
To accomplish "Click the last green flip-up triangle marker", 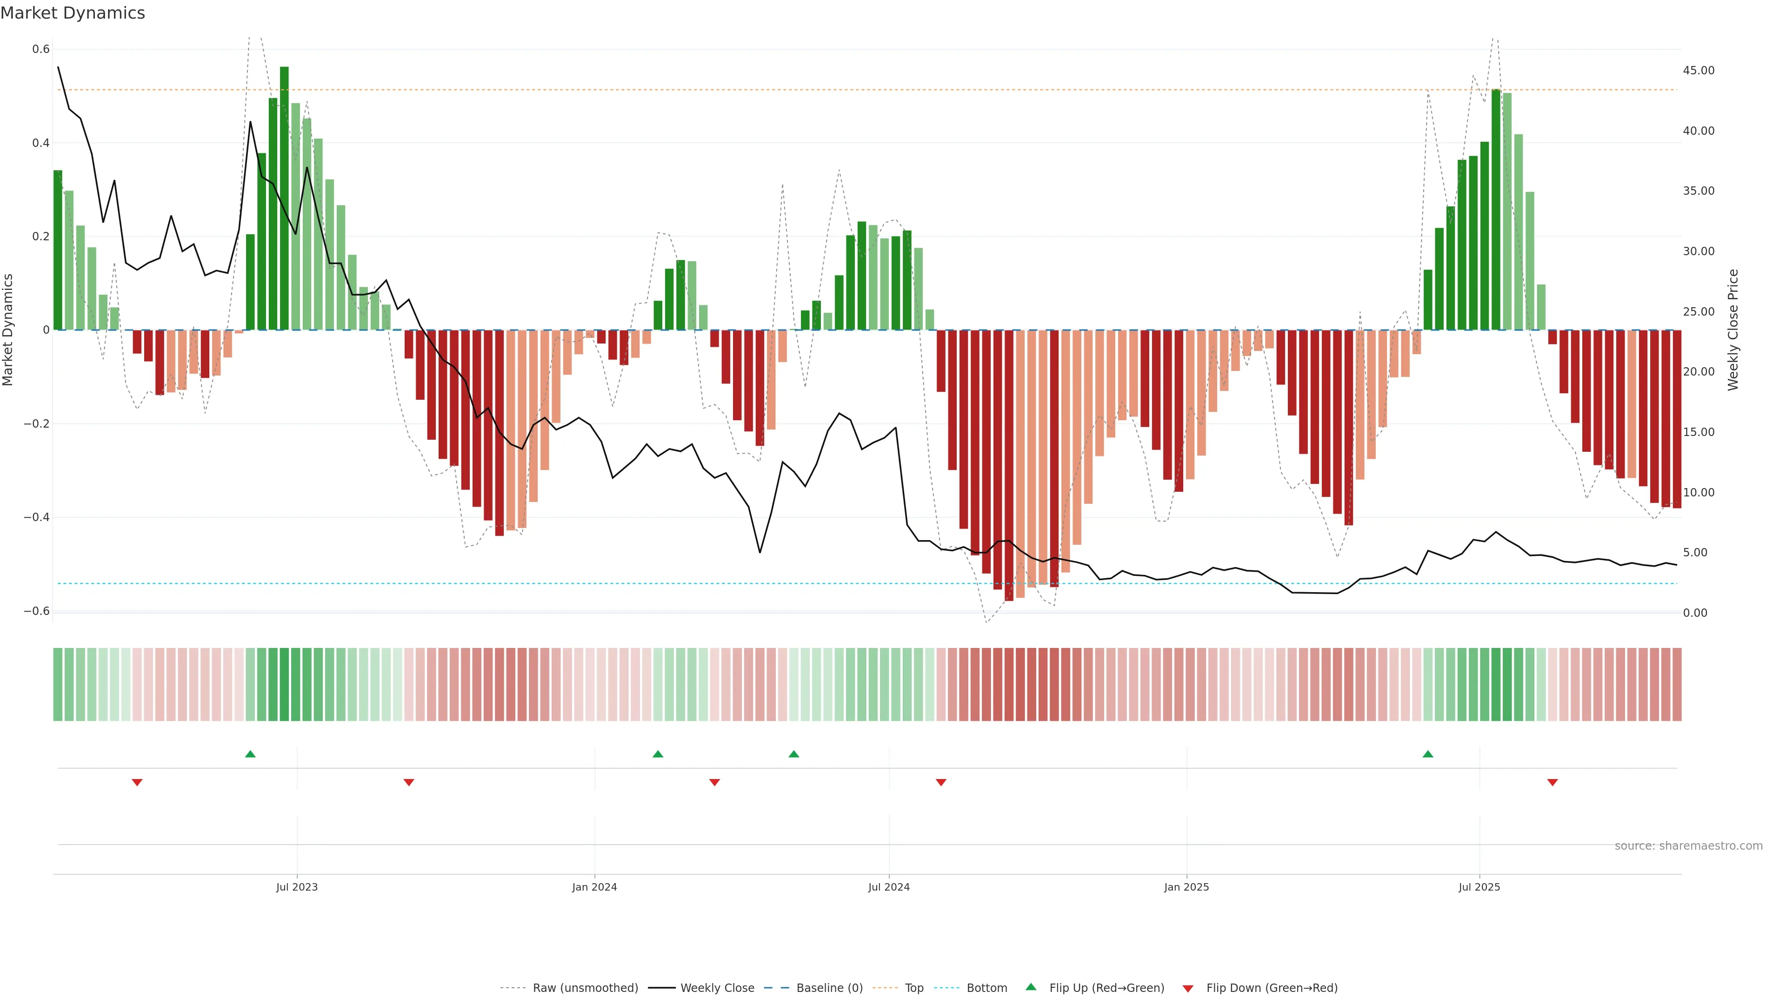I will [x=1427, y=754].
